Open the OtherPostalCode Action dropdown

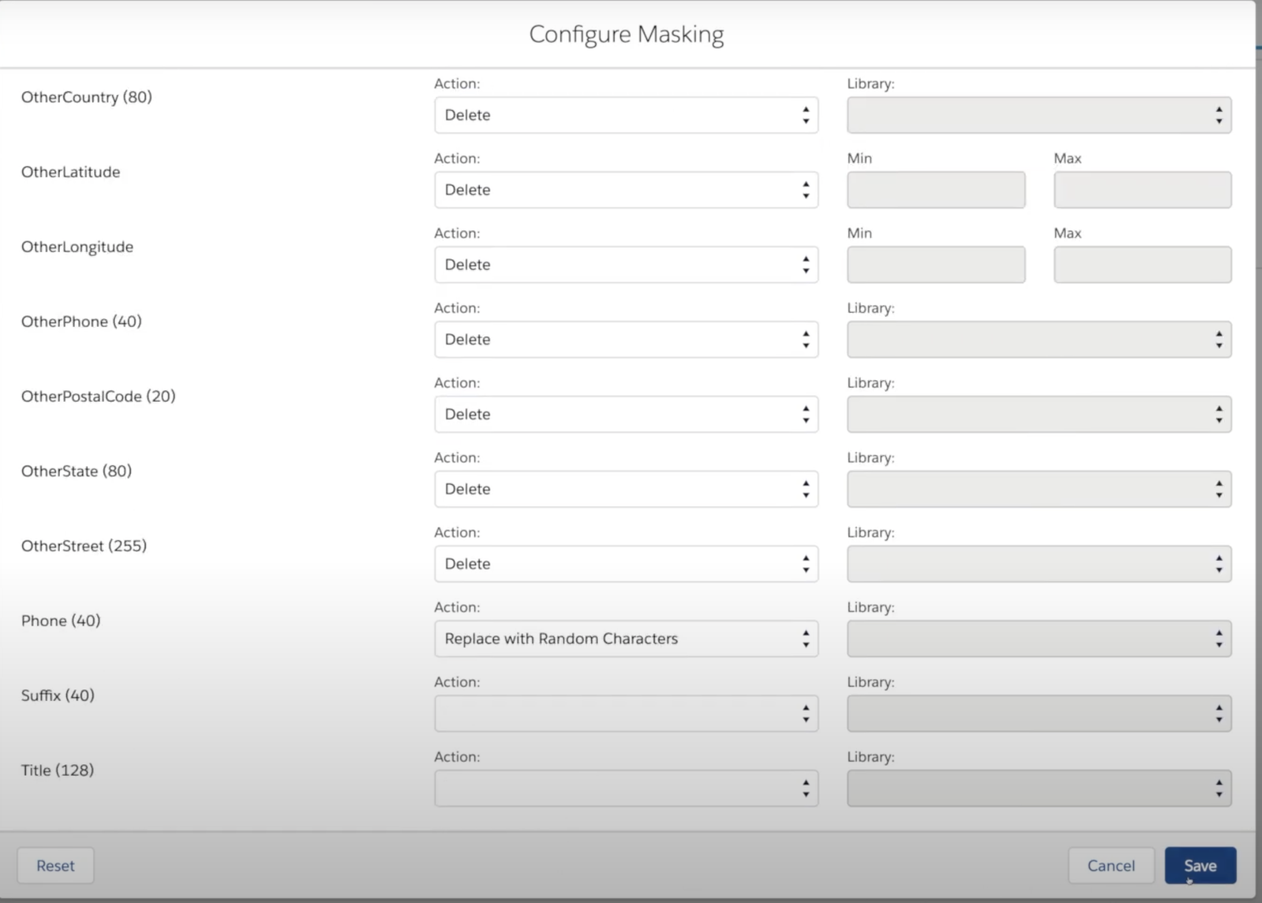pyautogui.click(x=626, y=414)
